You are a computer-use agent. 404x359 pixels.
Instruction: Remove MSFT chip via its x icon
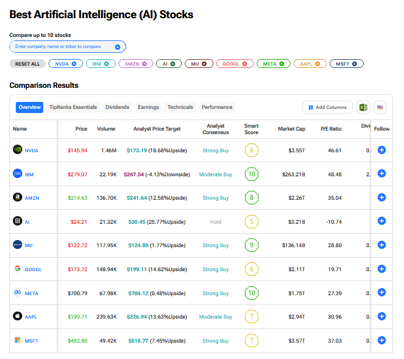pyautogui.click(x=354, y=64)
